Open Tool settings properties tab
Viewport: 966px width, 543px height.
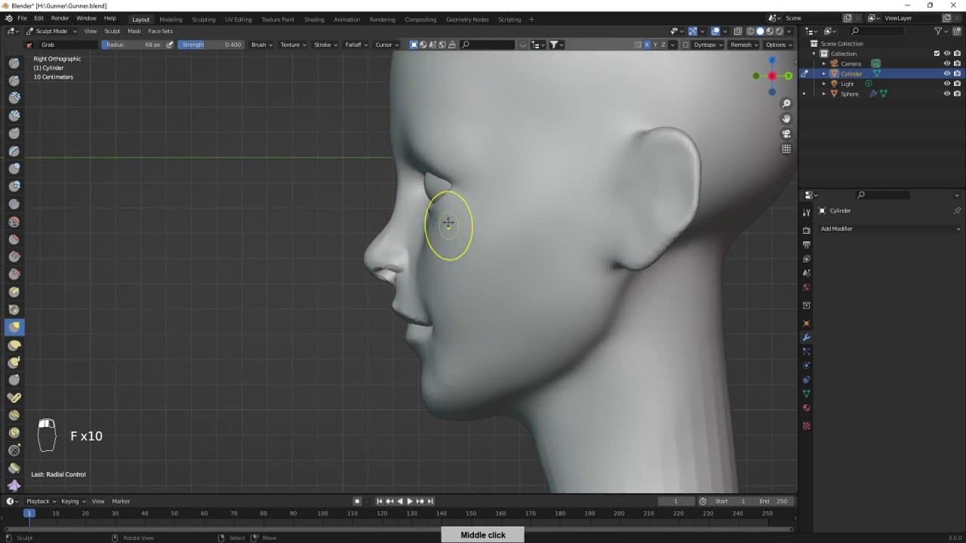[x=806, y=212]
